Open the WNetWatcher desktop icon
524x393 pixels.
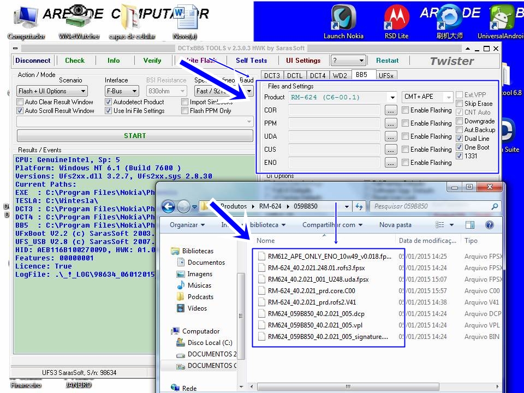pyautogui.click(x=79, y=19)
